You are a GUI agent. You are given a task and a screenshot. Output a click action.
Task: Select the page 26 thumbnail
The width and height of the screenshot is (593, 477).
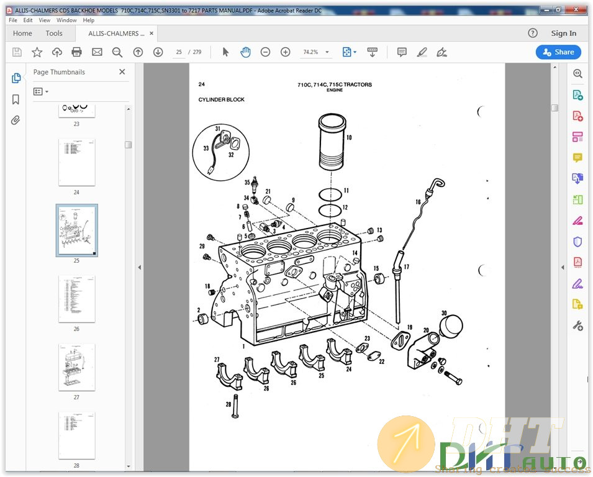click(77, 299)
